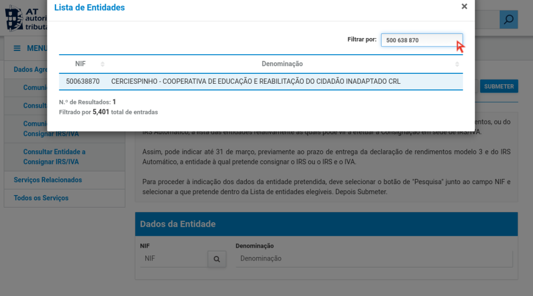
Task: Sort by NIF column arrows icon
Action: tap(103, 64)
